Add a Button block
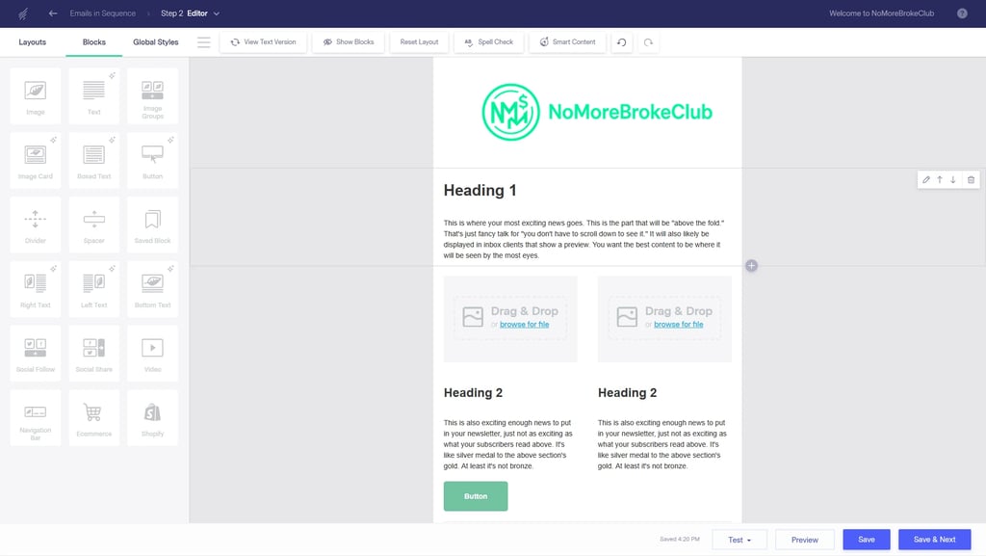986x556 pixels. coord(152,160)
